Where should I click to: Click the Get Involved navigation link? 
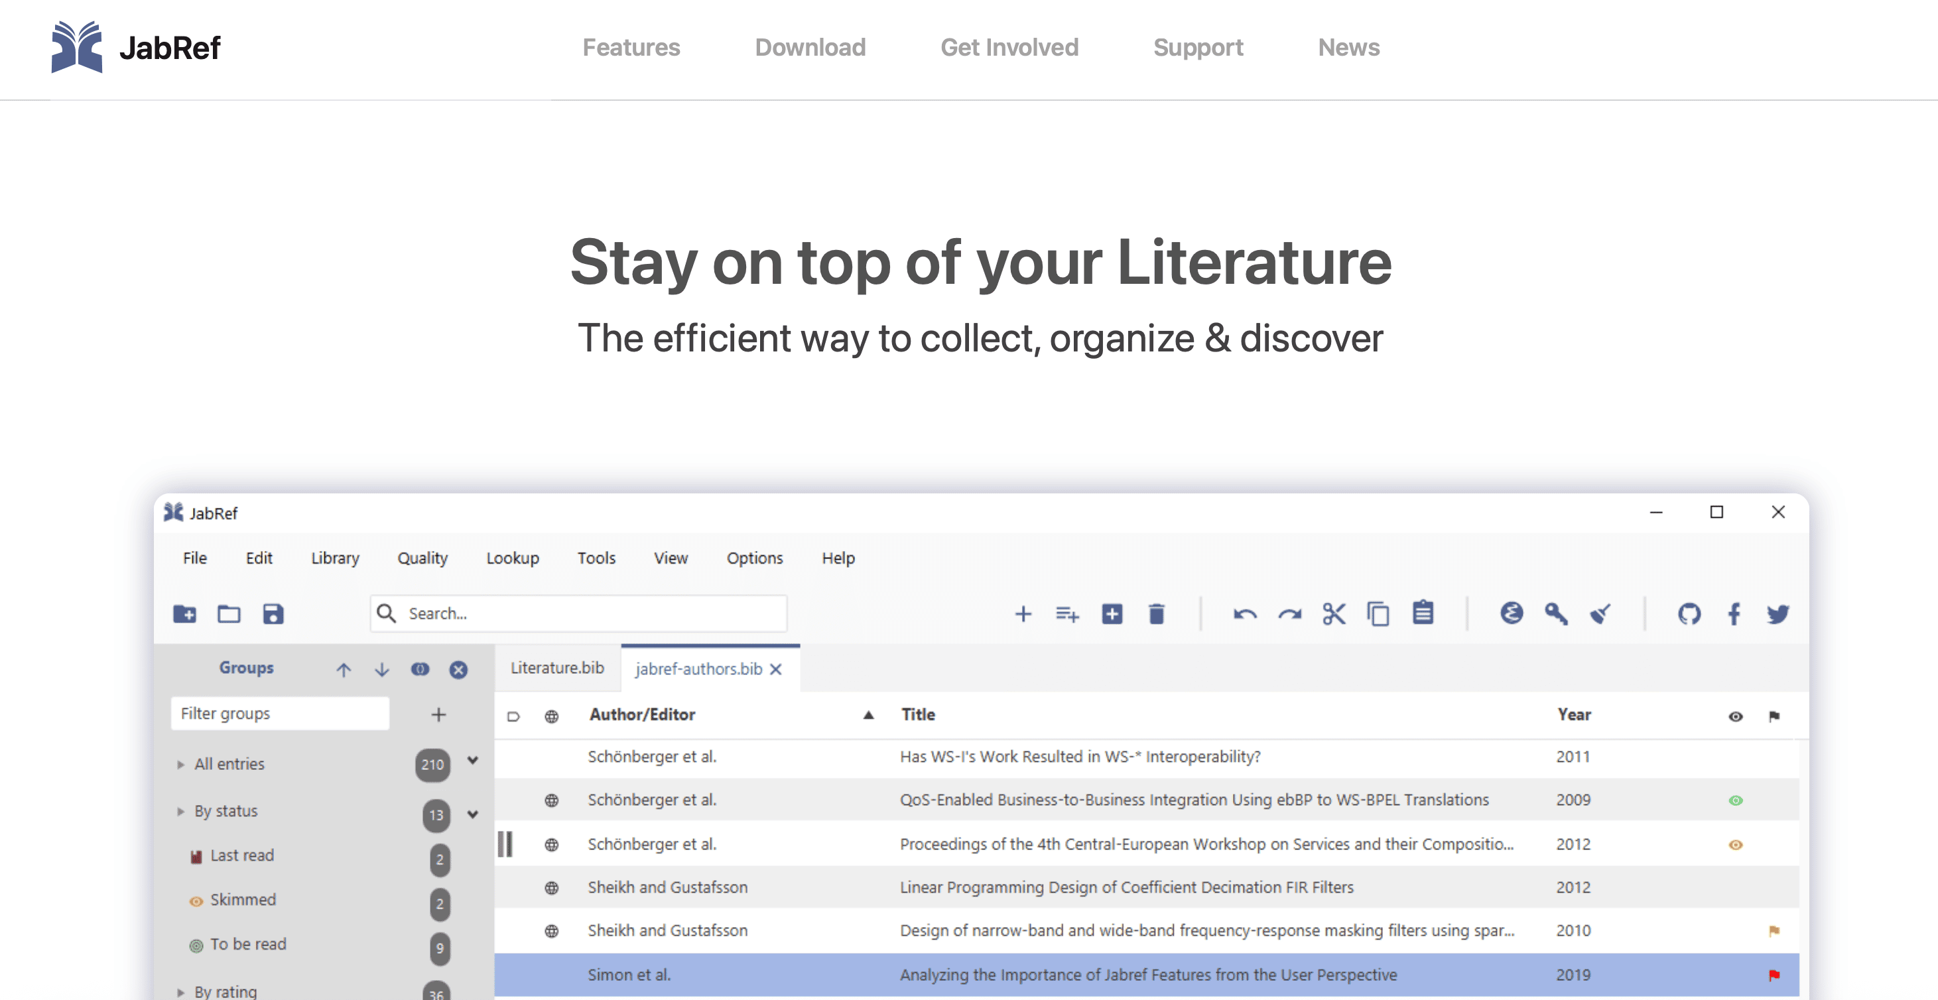coord(1009,47)
